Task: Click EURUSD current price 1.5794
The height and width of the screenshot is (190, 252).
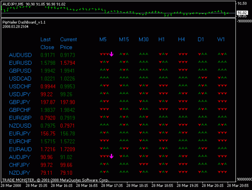Action: (67, 63)
